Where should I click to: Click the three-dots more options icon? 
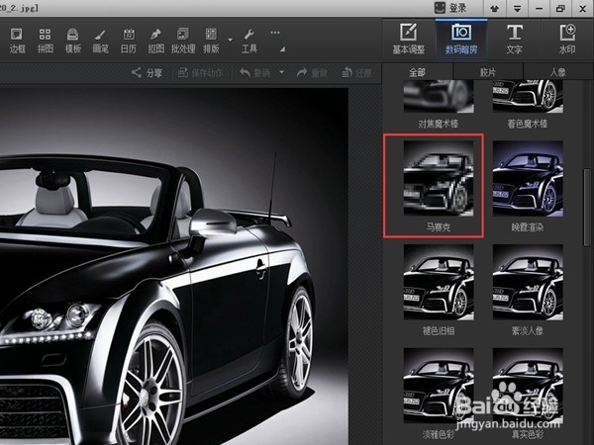point(275,33)
